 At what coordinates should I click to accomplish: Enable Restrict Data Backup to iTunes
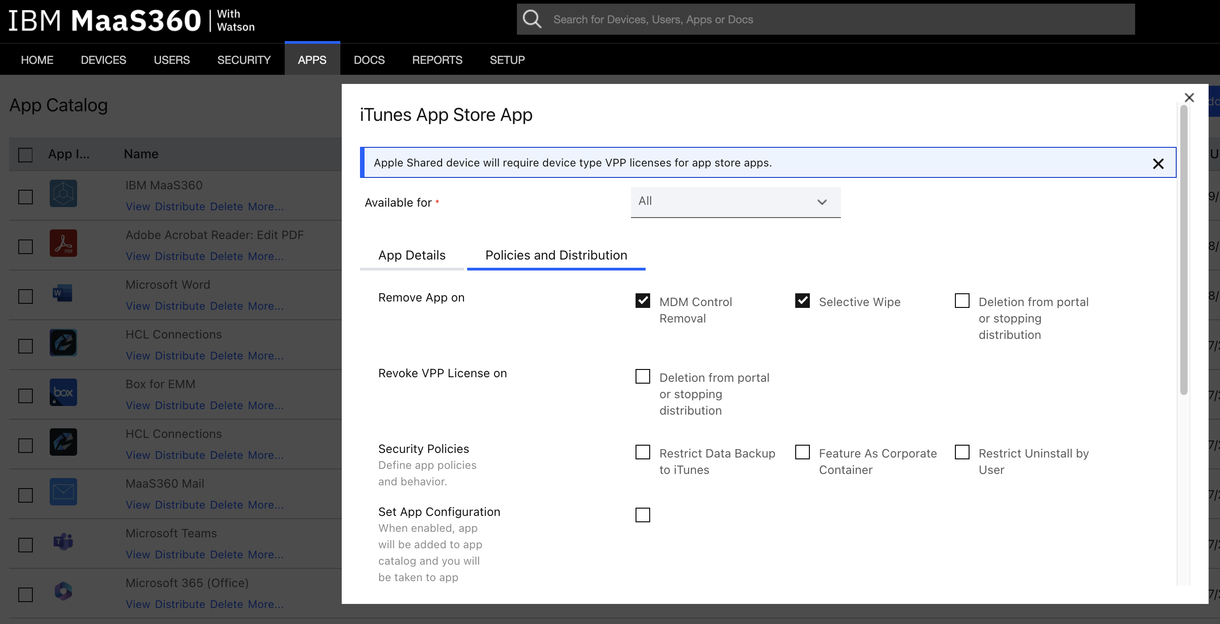click(x=642, y=452)
